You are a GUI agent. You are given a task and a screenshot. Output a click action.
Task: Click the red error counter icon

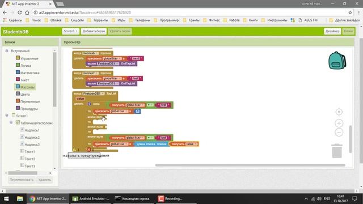[x=88, y=150]
